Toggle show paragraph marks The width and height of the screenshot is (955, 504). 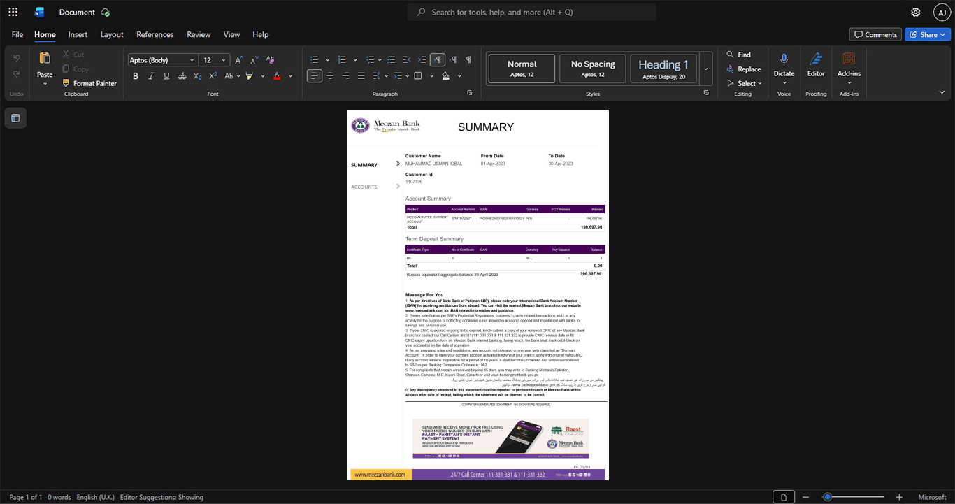[468, 60]
